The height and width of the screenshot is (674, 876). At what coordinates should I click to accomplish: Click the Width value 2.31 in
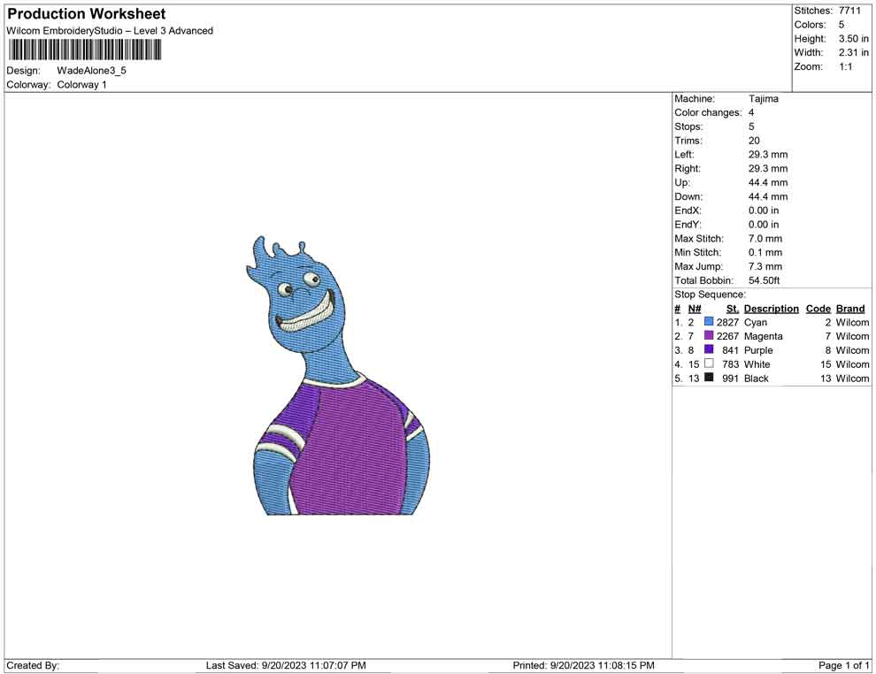tap(854, 52)
